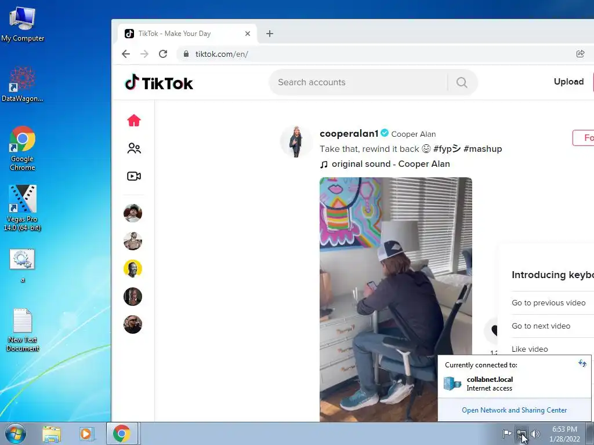The height and width of the screenshot is (445, 594).
Task: Open the TikTok Home feed icon
Action: point(134,121)
